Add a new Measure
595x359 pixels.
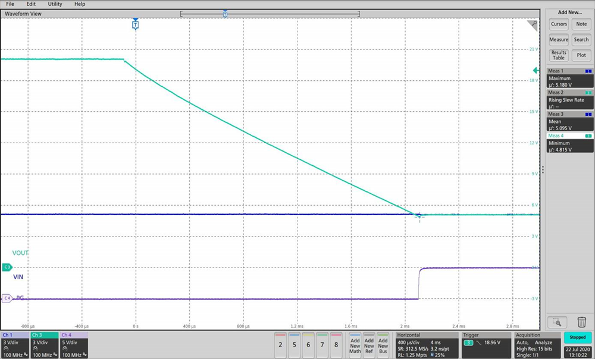click(559, 40)
